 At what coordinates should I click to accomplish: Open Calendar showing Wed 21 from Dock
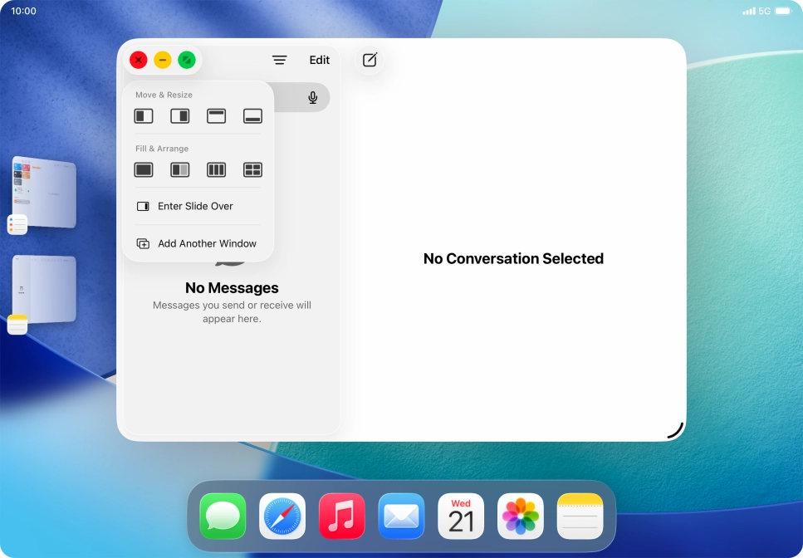point(460,516)
